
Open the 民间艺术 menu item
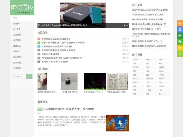pyautogui.click(x=22, y=57)
